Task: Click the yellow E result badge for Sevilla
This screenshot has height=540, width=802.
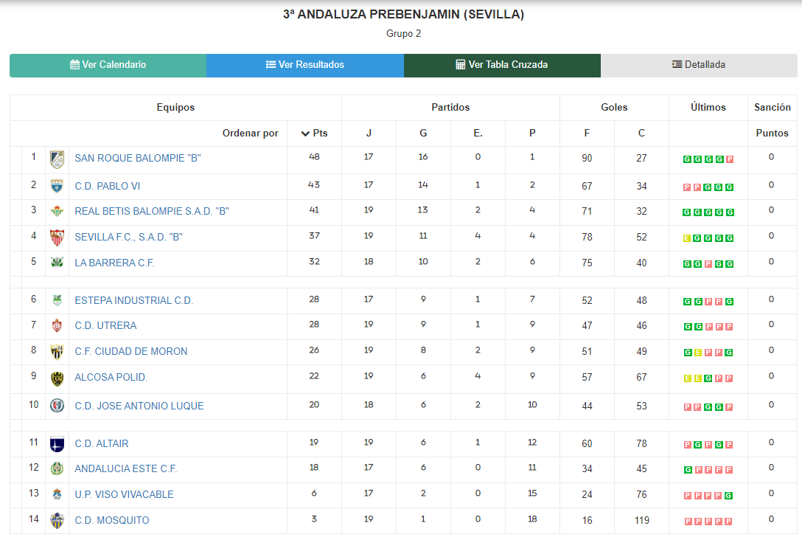Action: coord(687,238)
